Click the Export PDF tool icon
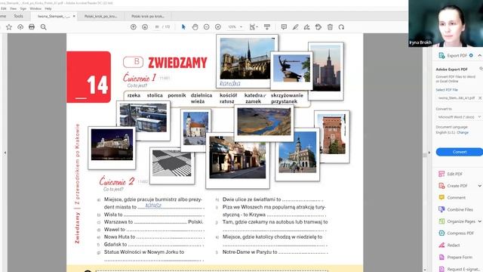This screenshot has width=483, height=272. pos(441,55)
